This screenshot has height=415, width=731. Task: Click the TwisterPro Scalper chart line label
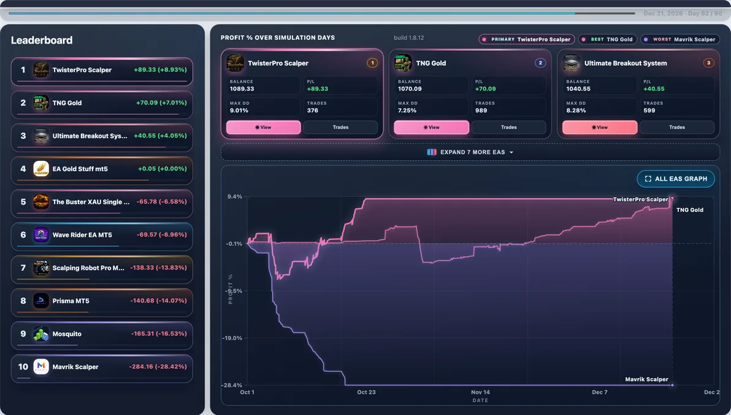coord(640,200)
